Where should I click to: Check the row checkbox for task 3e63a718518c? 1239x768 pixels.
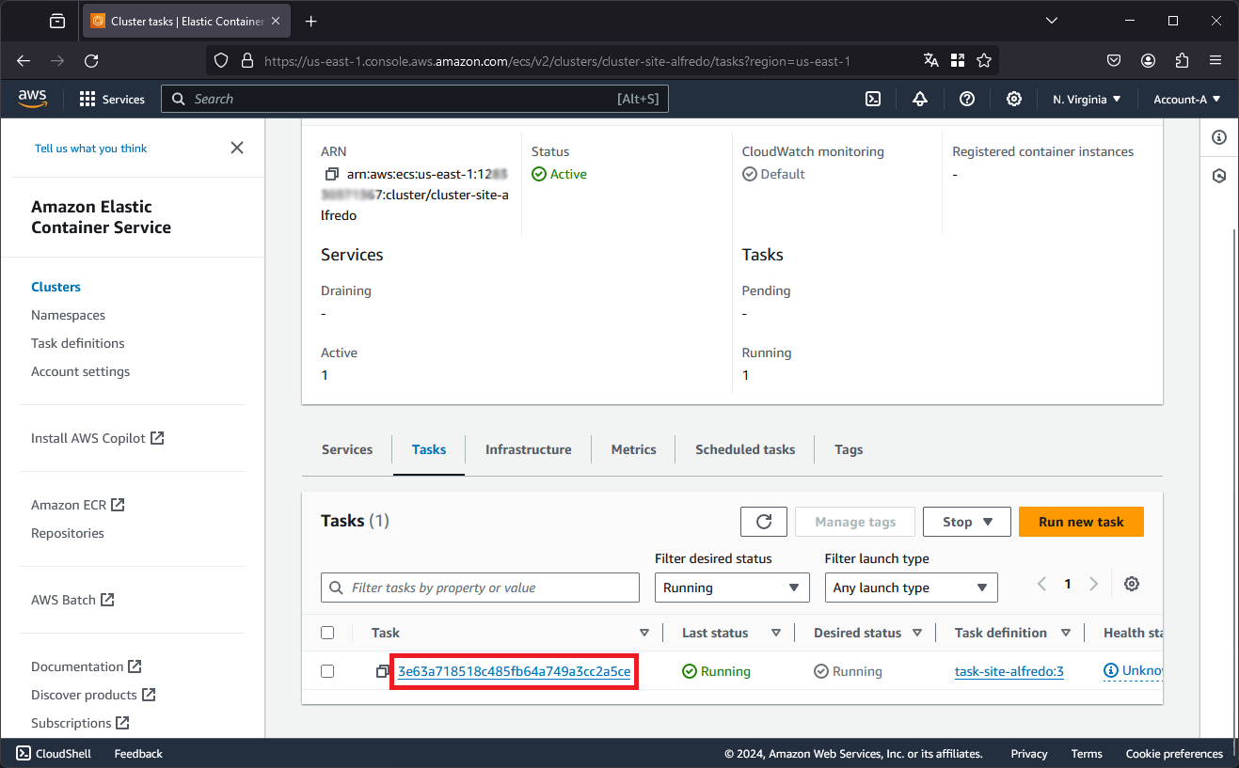327,671
